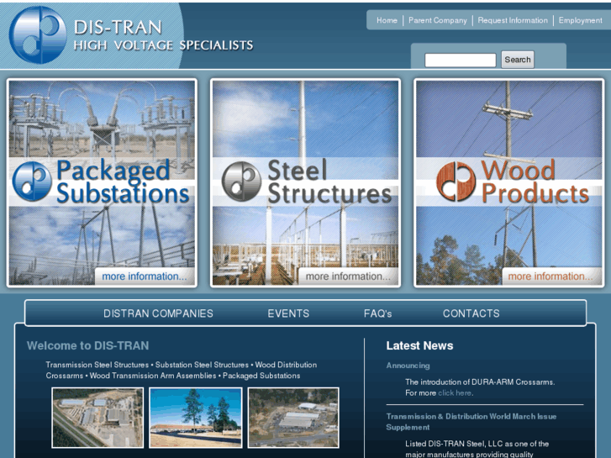Click the gray Steel Structures logo icon
The image size is (611, 458).
point(241,182)
